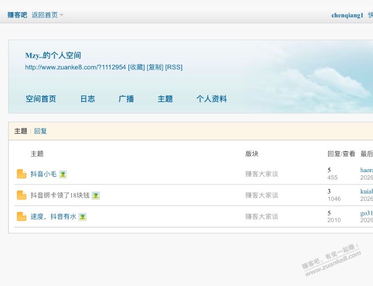Click image attachment icon after 抖音绑卡领了18块钱
This screenshot has height=286, width=373.
click(95, 195)
